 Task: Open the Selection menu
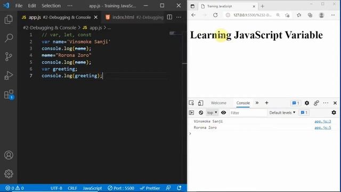click(x=51, y=6)
